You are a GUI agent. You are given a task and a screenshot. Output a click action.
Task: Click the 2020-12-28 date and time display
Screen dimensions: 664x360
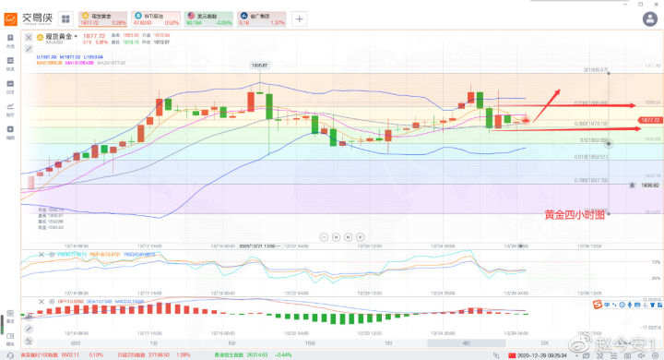tap(543, 355)
